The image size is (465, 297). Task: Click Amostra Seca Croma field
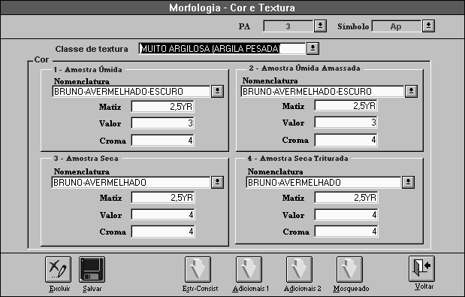pos(163,232)
